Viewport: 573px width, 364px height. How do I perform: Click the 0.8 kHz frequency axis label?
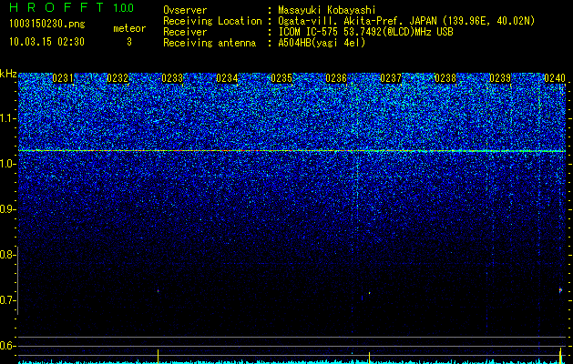coord(6,255)
